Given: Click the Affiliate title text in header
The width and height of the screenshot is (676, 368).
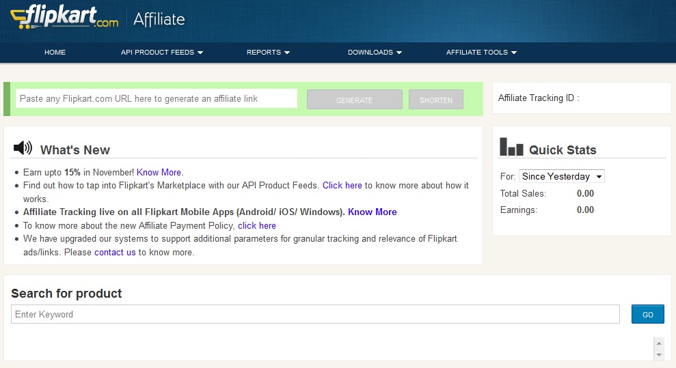Looking at the screenshot, I should (159, 19).
